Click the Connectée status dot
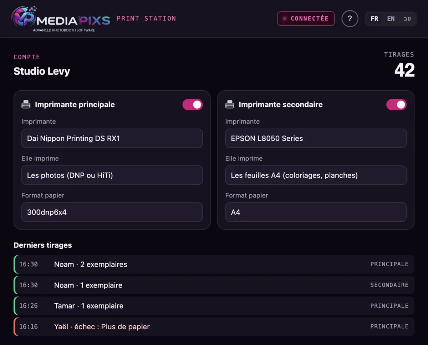The image size is (428, 345). [285, 19]
